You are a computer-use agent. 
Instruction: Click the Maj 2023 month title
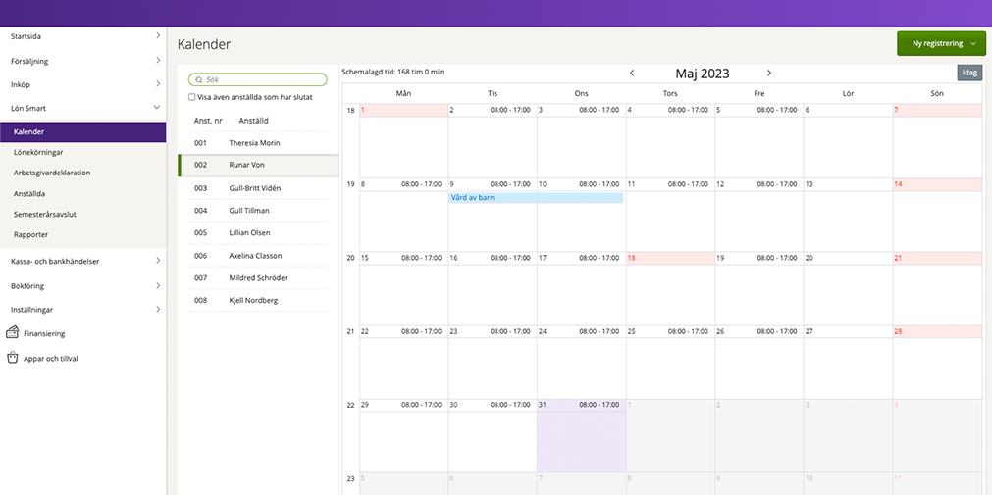(703, 74)
